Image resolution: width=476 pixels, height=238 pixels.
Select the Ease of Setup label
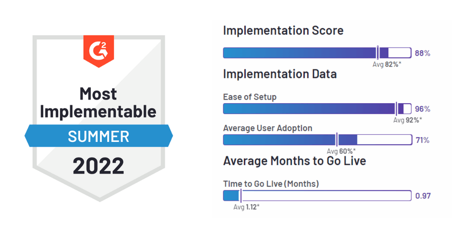(x=250, y=97)
